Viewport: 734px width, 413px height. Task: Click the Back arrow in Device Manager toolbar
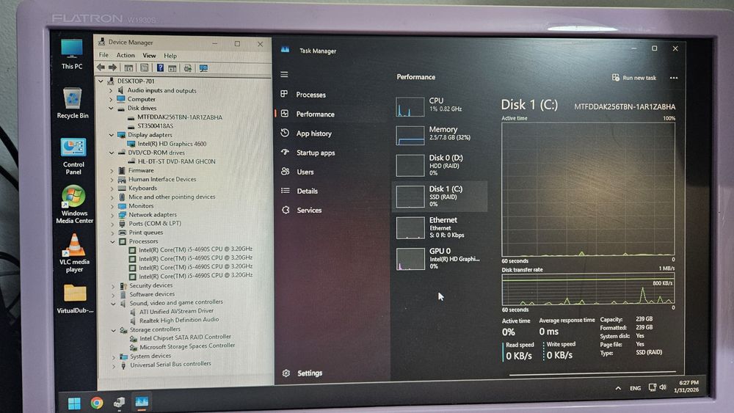coord(101,67)
